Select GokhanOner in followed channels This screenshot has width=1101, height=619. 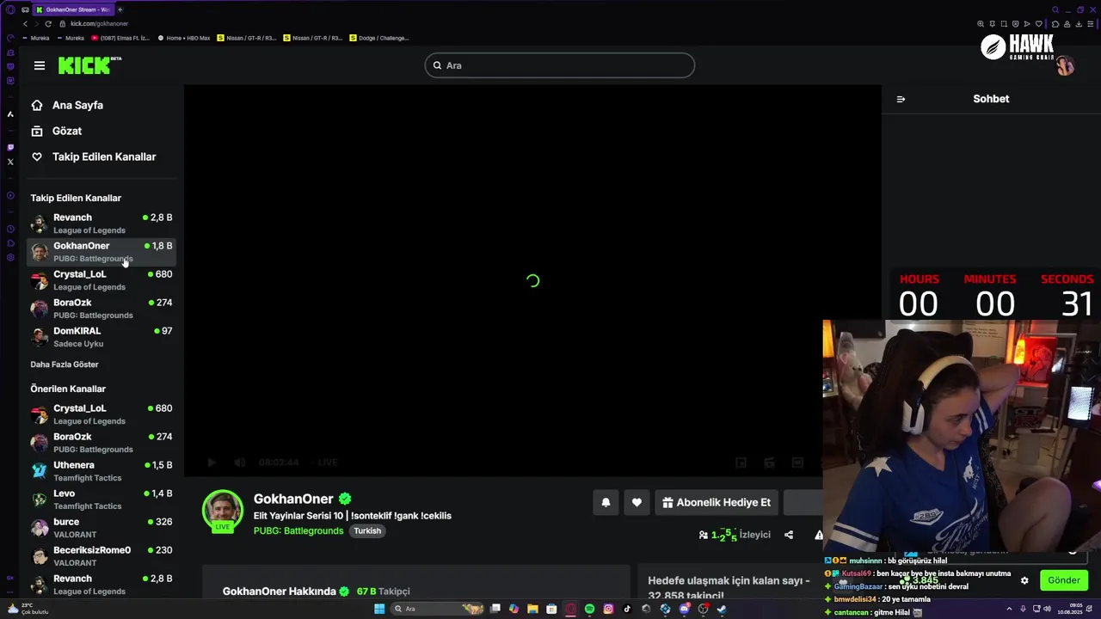[x=101, y=252]
